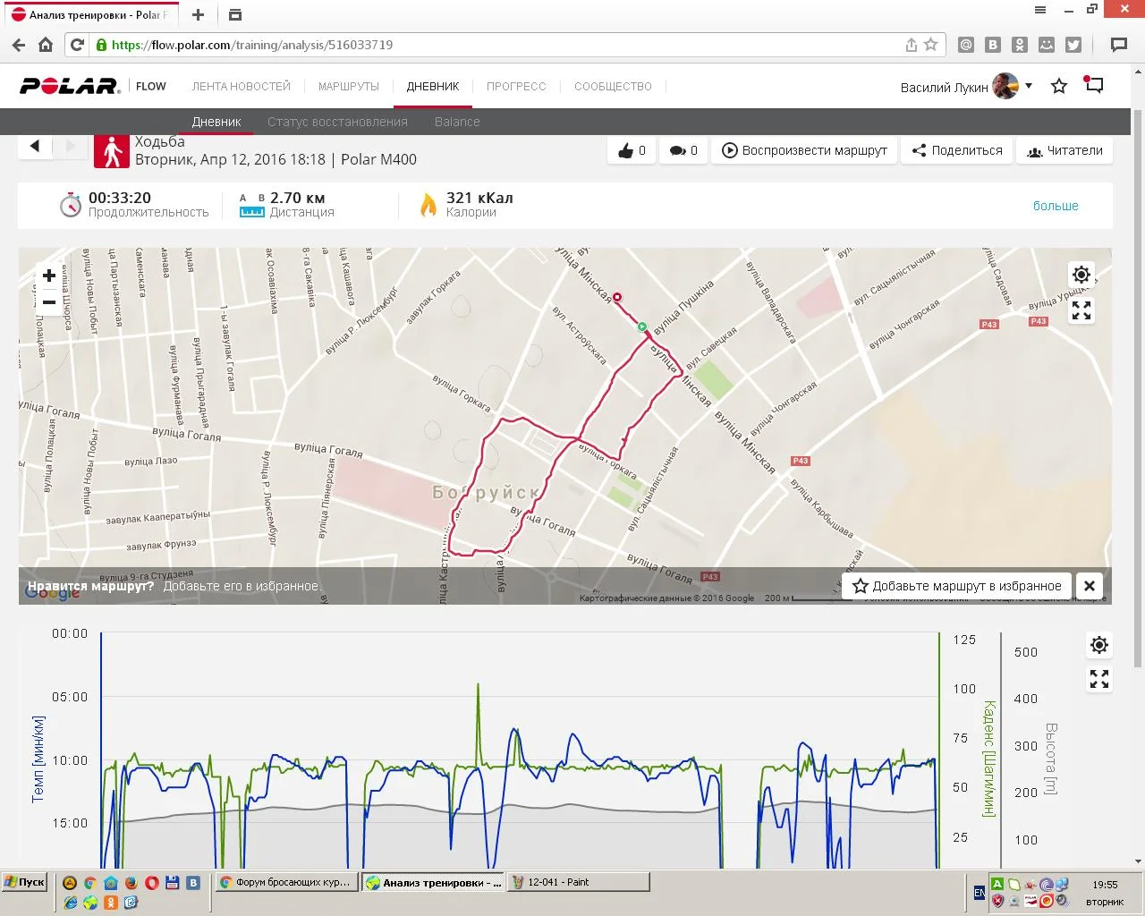Screen dimensions: 1145x916
Task: Expand the map to fullscreen
Action: tap(1081, 310)
